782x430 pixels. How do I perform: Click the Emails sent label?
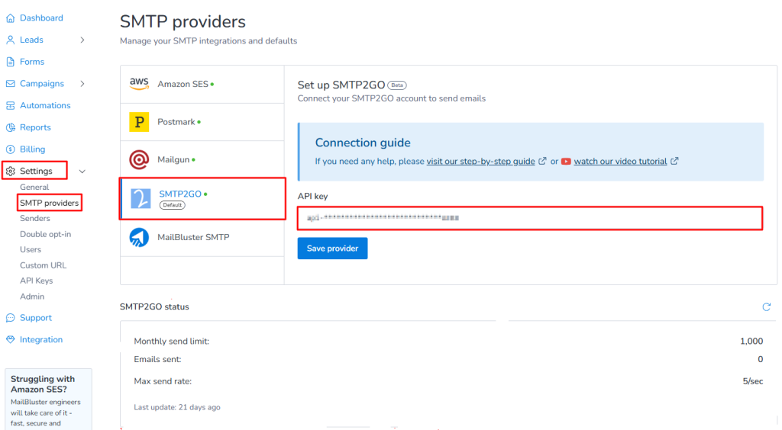(x=157, y=359)
